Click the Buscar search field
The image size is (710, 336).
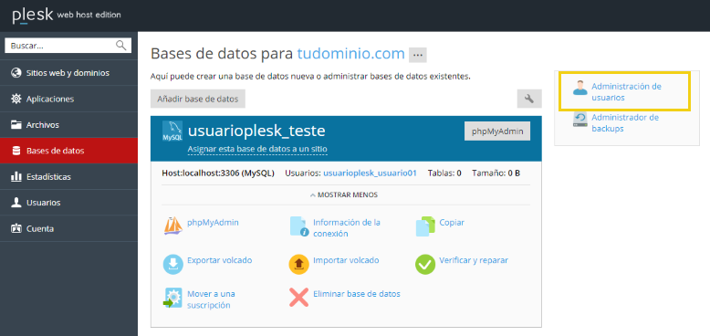point(68,46)
